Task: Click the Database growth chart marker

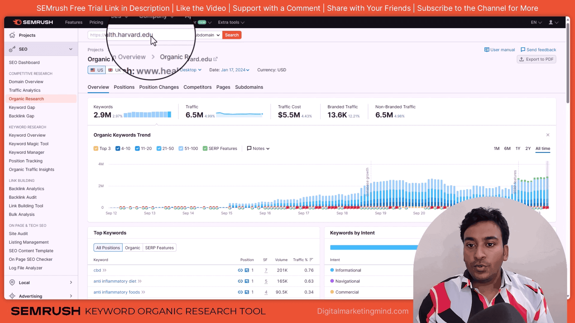Action: pos(367,182)
